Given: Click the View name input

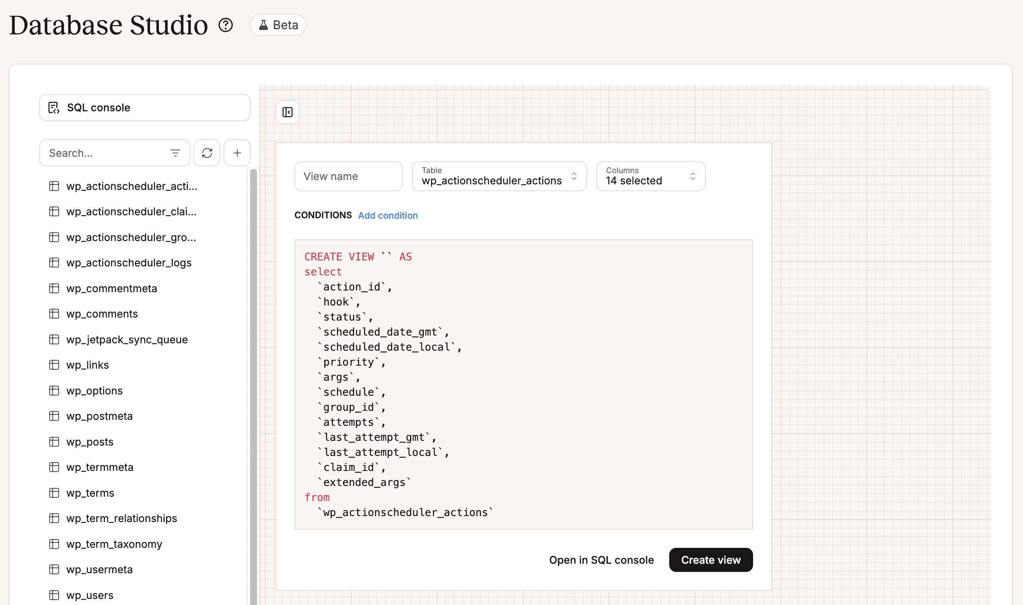Looking at the screenshot, I should pos(349,176).
